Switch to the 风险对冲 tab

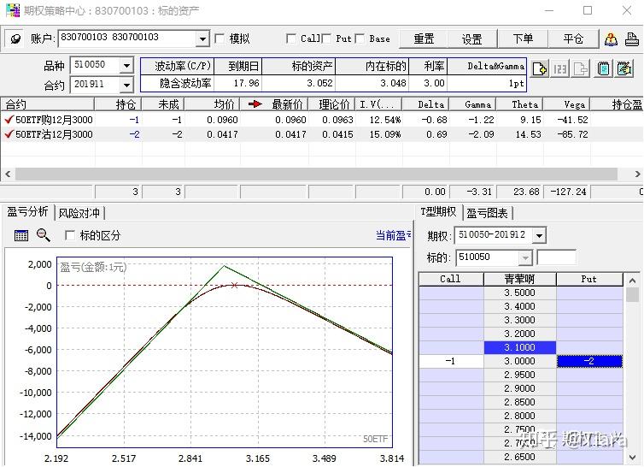click(x=79, y=213)
